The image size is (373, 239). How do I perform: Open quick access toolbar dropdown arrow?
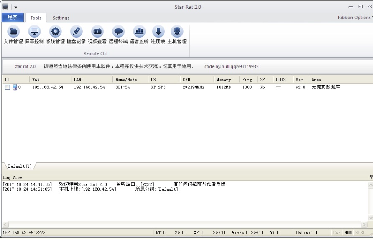tap(15, 7)
